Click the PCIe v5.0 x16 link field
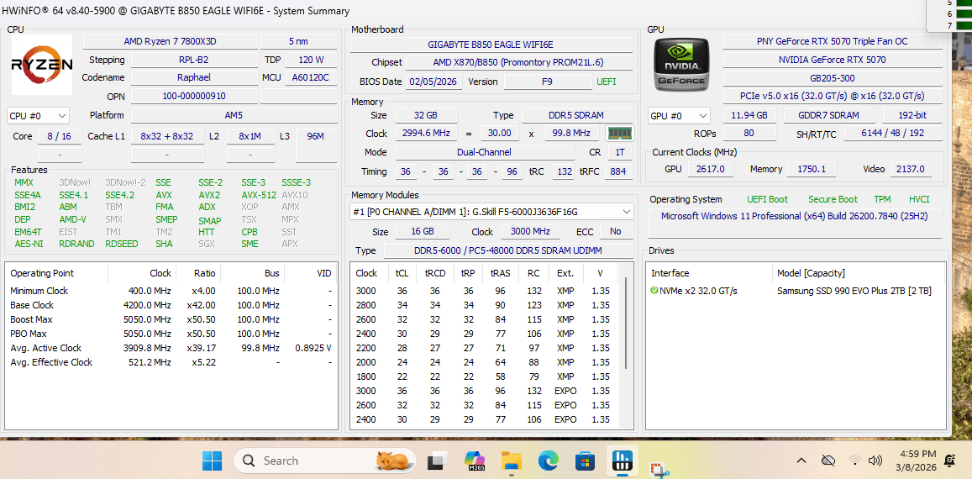Screen dimensions: 972x479 [x=833, y=96]
